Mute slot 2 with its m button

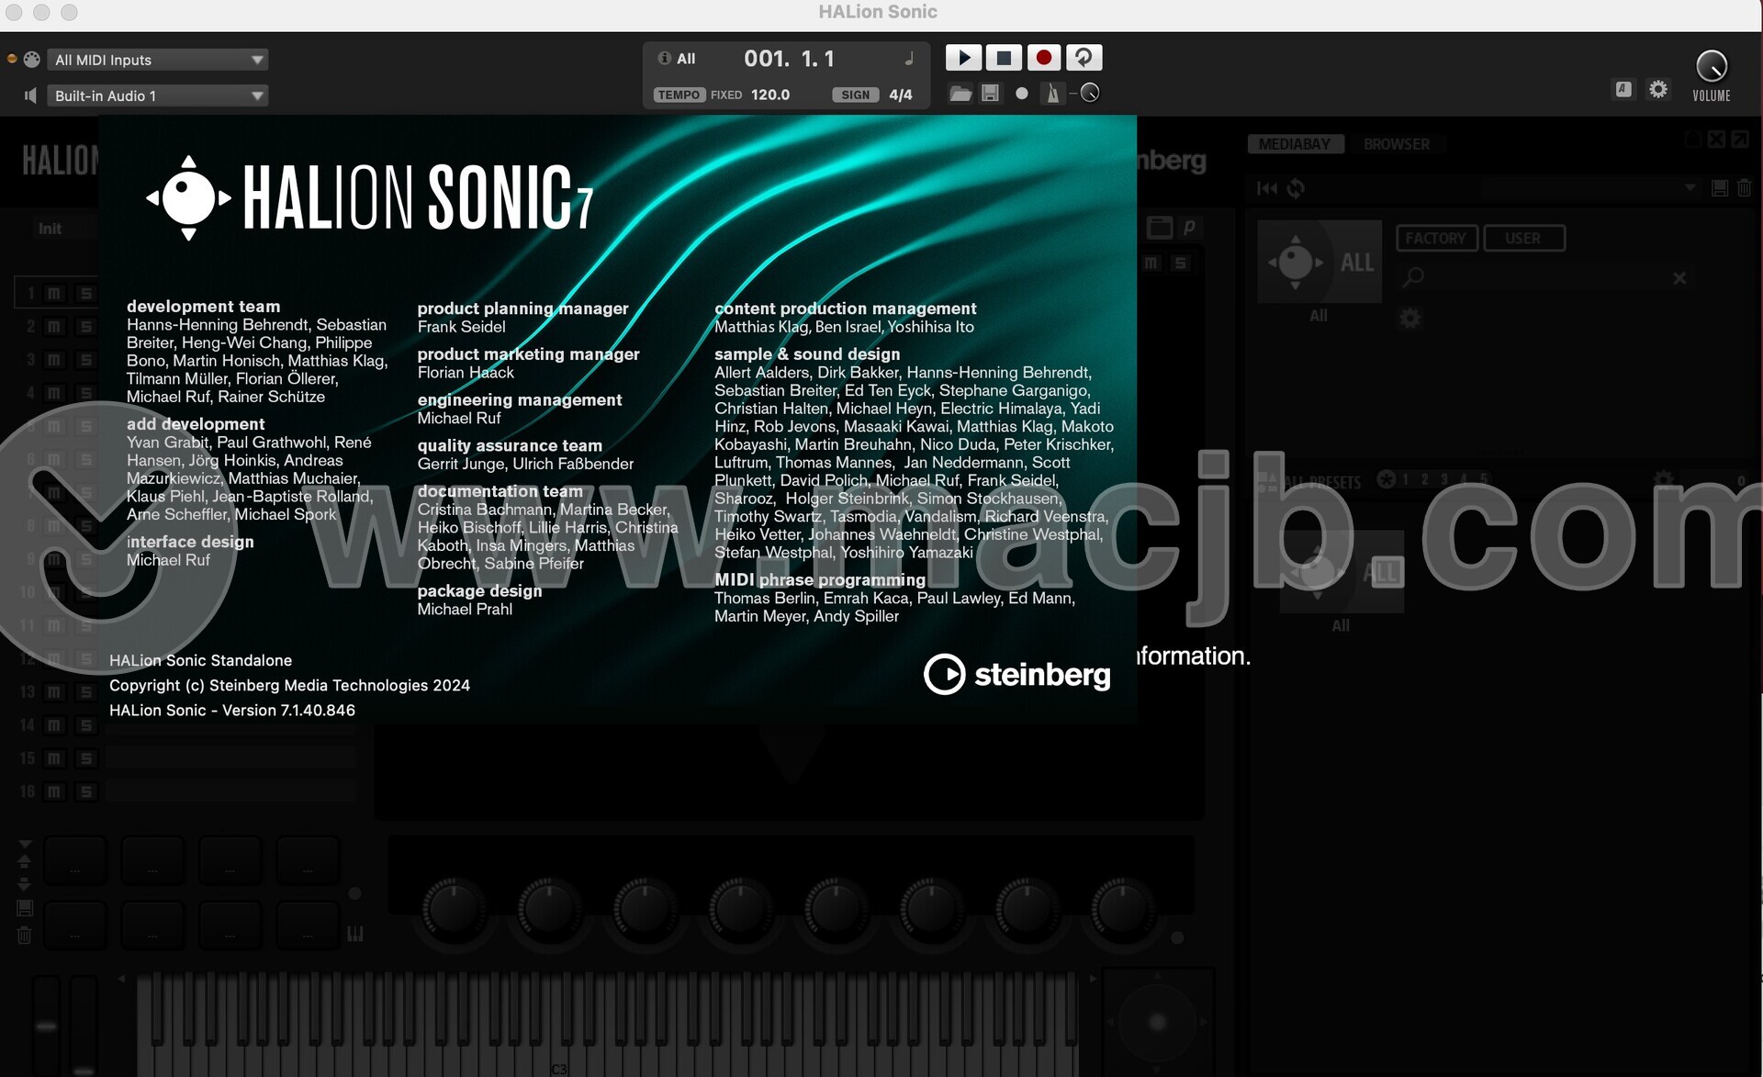click(x=54, y=326)
